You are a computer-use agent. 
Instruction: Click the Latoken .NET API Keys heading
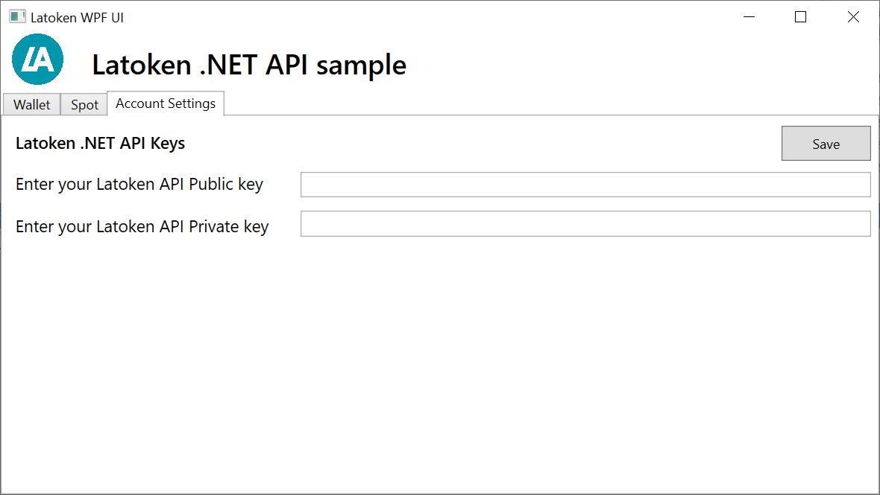coord(100,143)
